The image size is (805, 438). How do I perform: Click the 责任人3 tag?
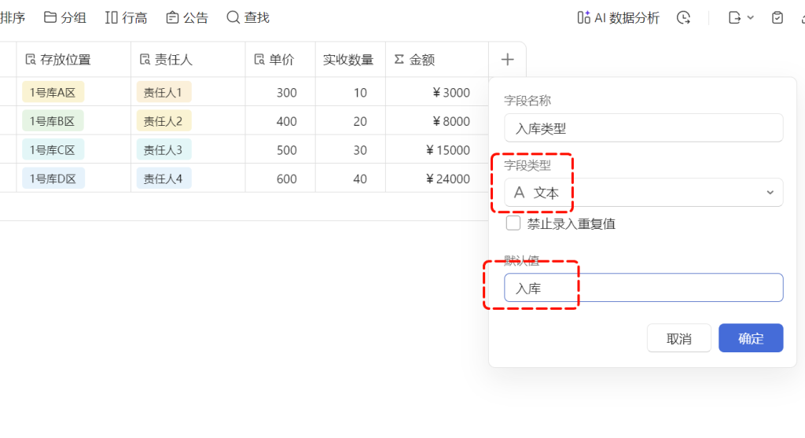164,150
